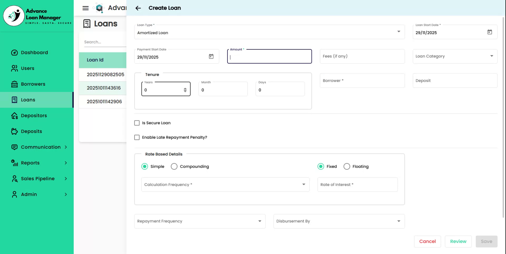Open the Users menu item
This screenshot has height=254, width=506.
[28, 68]
